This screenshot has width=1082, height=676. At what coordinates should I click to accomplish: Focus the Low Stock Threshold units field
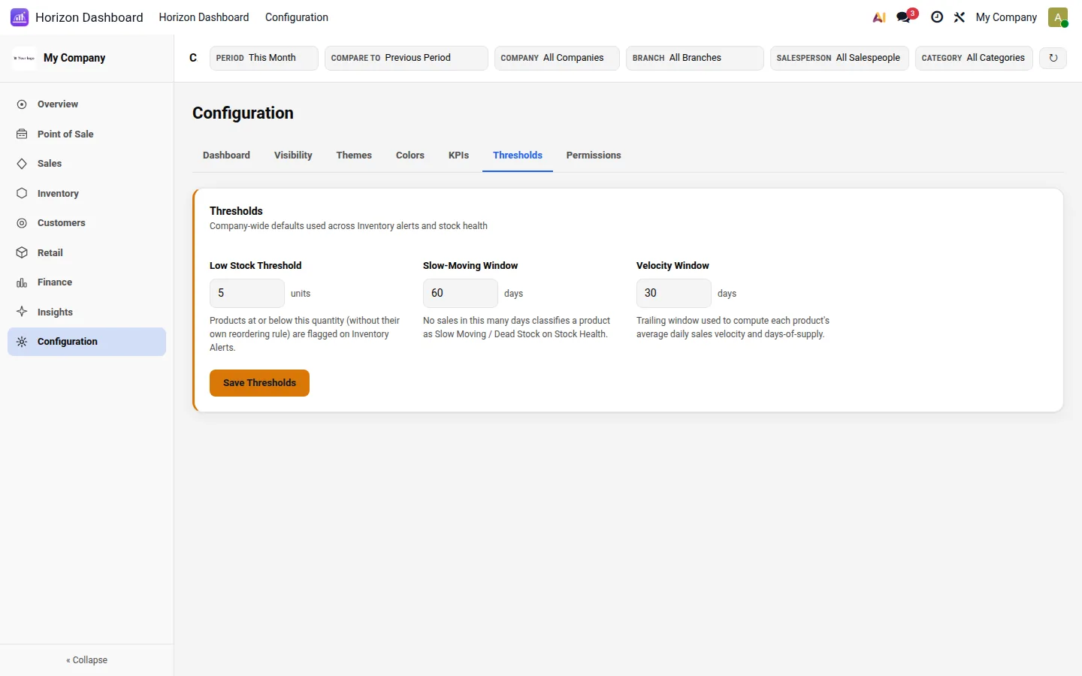247,293
